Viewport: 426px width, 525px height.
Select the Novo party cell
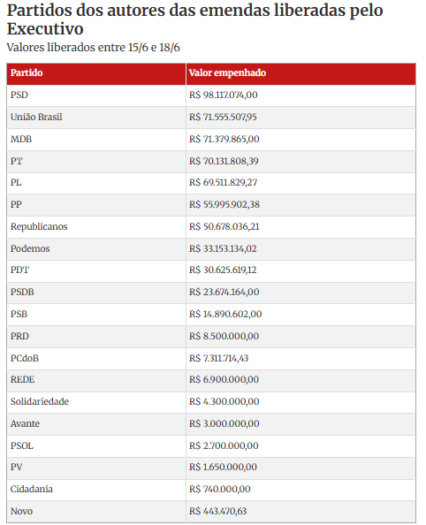[x=96, y=511]
